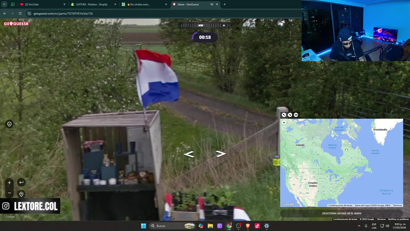
Task: Switch ESP LAA keyboard language
Action: coord(374,226)
